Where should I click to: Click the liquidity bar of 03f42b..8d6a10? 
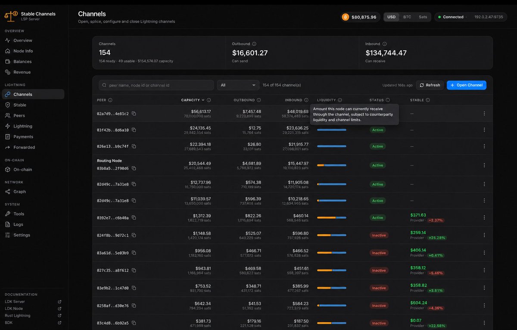(x=332, y=130)
